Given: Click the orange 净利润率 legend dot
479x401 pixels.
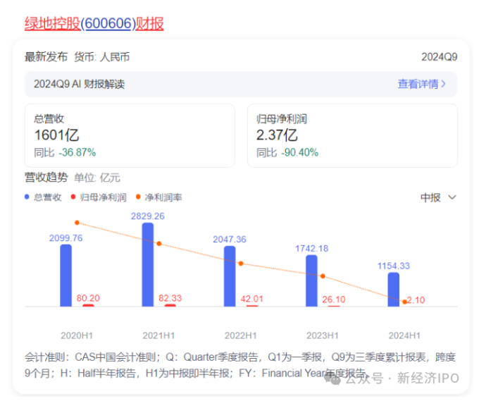Looking at the screenshot, I should point(138,197).
